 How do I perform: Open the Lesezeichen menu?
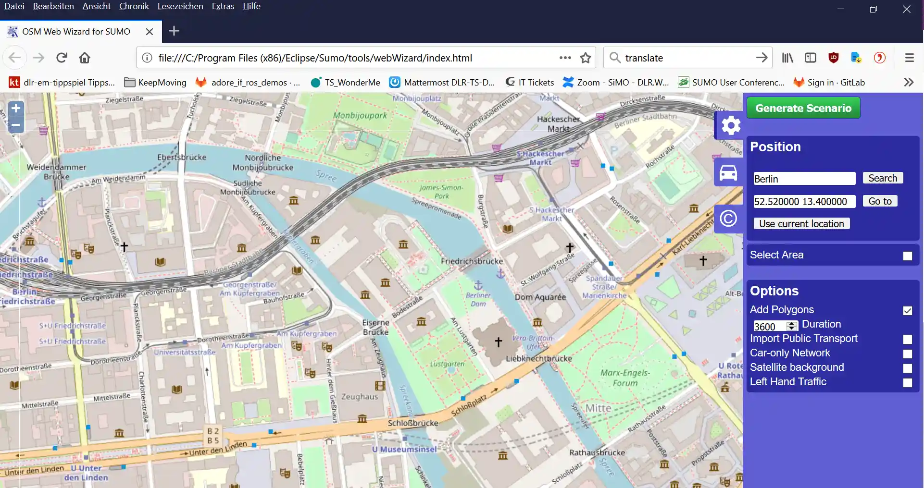pos(180,6)
